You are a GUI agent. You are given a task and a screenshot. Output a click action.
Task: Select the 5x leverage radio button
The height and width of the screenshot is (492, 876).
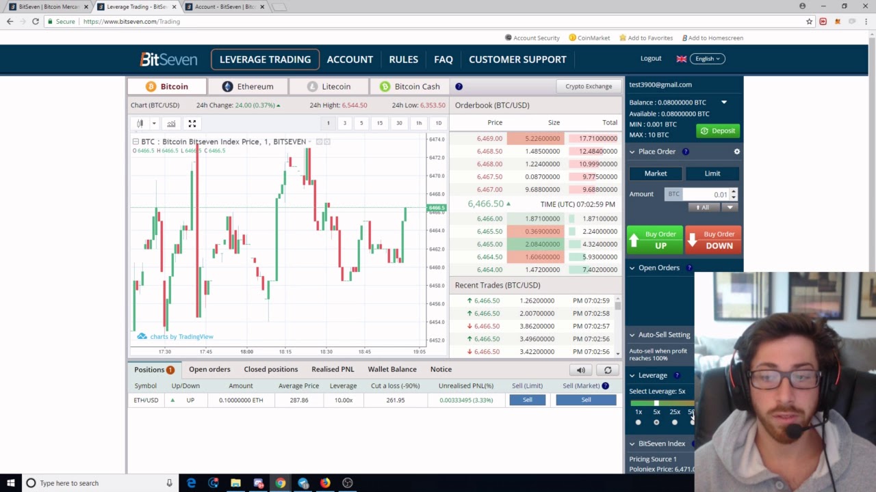[x=656, y=422]
